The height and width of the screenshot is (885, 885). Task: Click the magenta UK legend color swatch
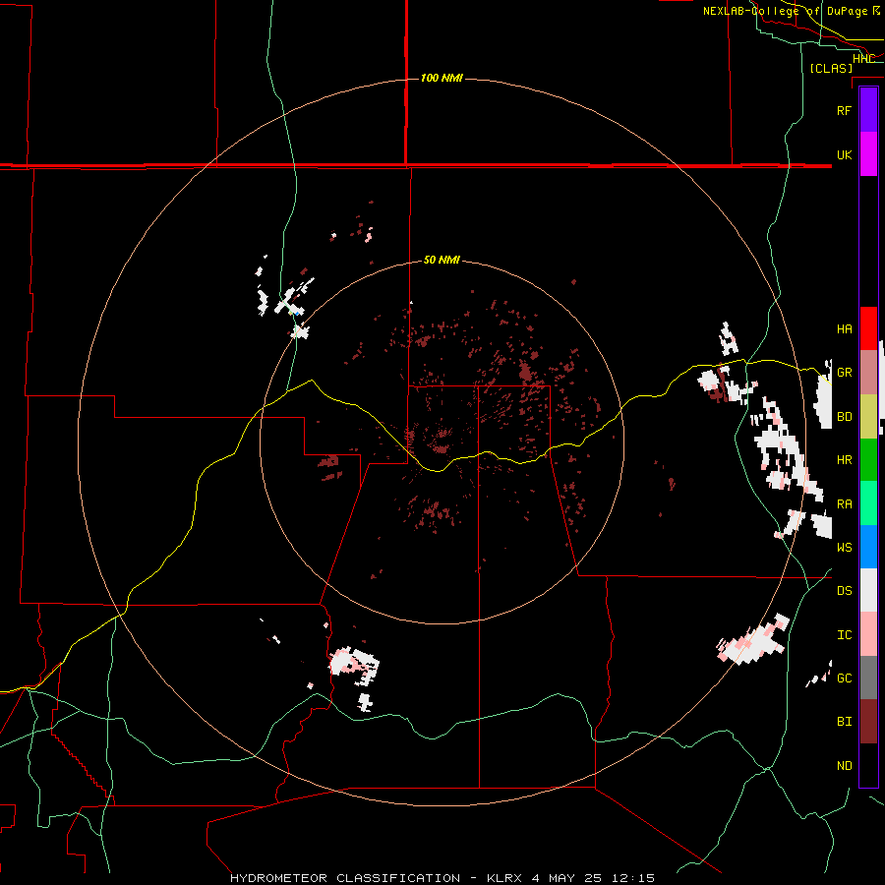click(868, 154)
